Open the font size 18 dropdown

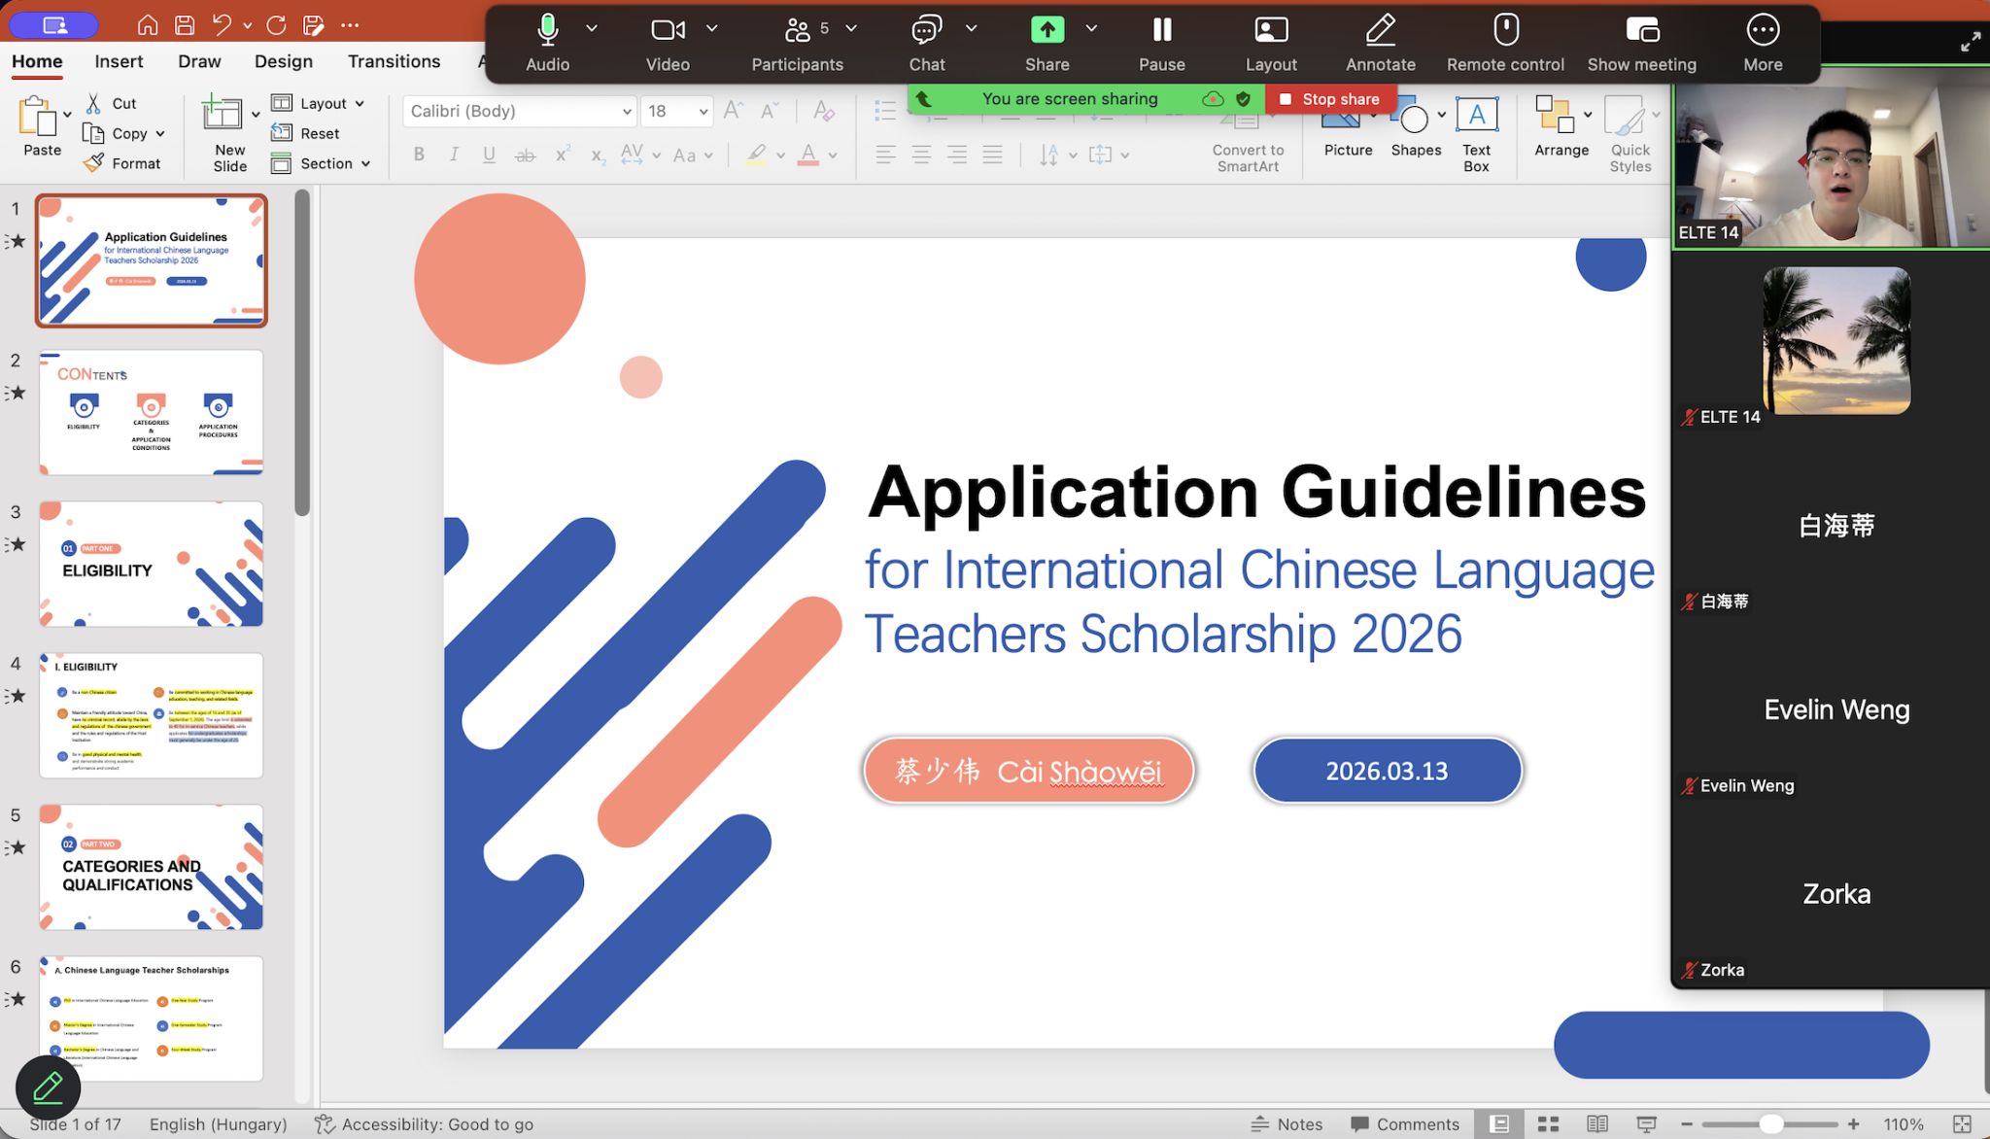click(x=703, y=112)
